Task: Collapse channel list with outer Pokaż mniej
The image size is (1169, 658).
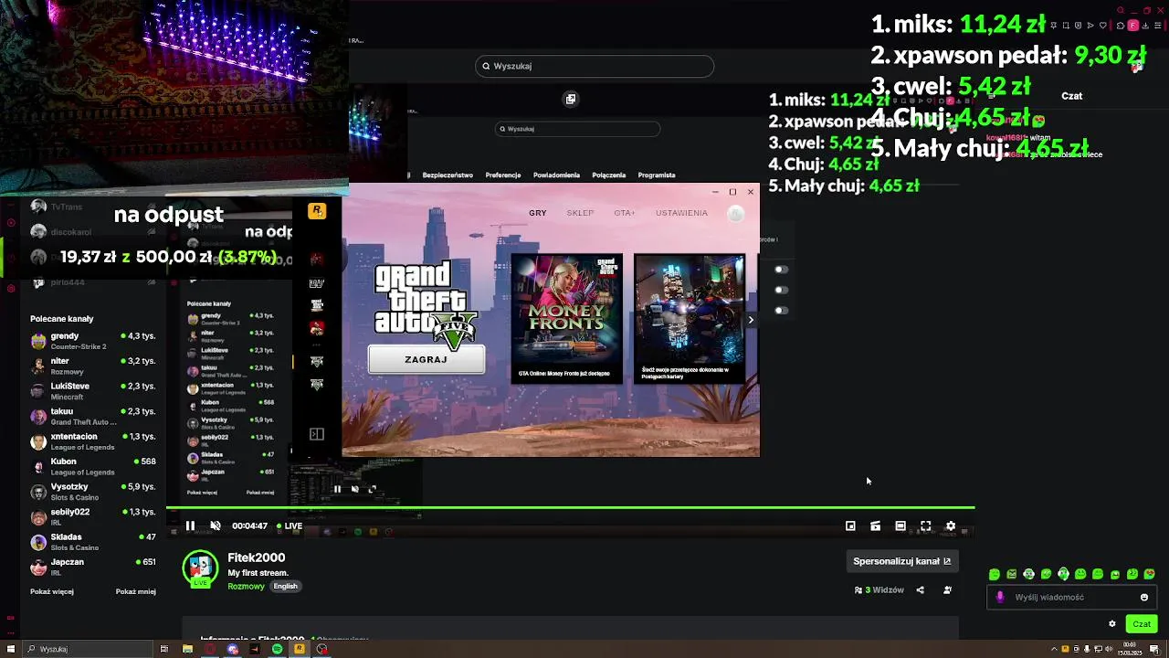Action: [136, 591]
